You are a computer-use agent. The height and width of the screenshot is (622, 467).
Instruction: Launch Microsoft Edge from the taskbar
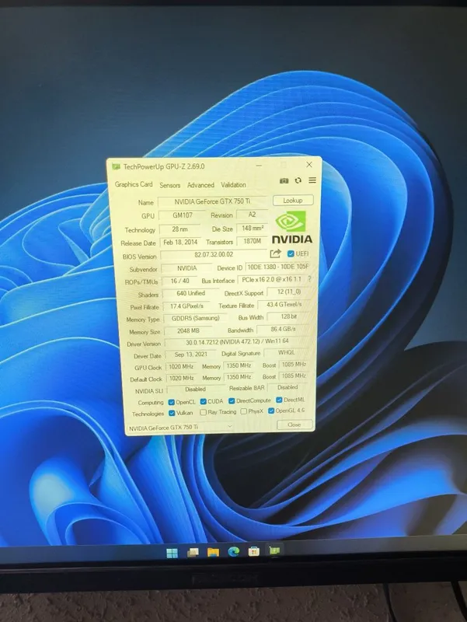pyautogui.click(x=233, y=551)
